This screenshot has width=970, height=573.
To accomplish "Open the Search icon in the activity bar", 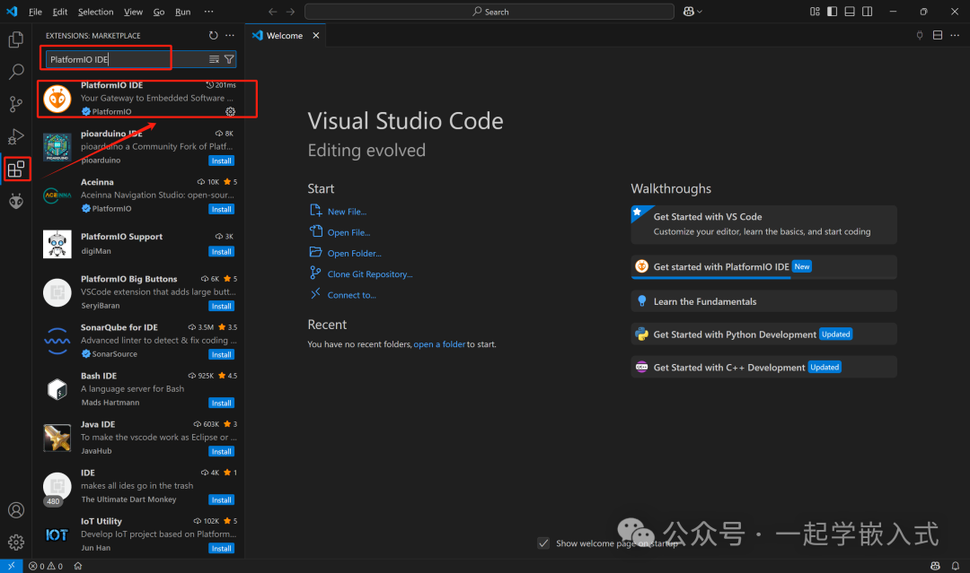I will [x=15, y=72].
